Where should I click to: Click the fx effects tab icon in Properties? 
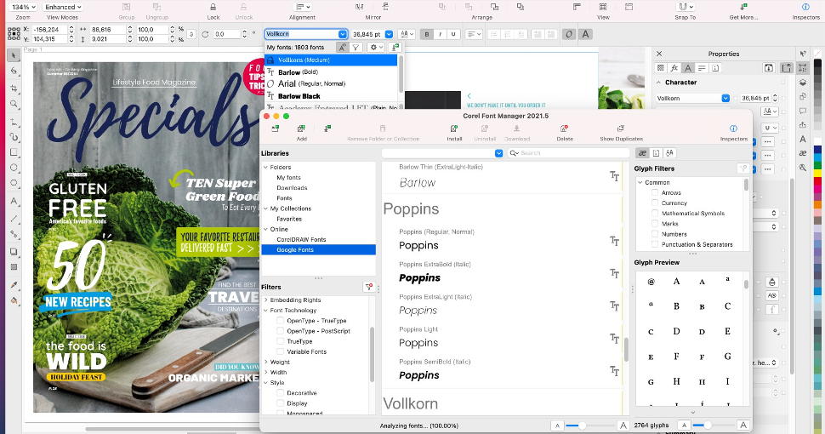674,68
